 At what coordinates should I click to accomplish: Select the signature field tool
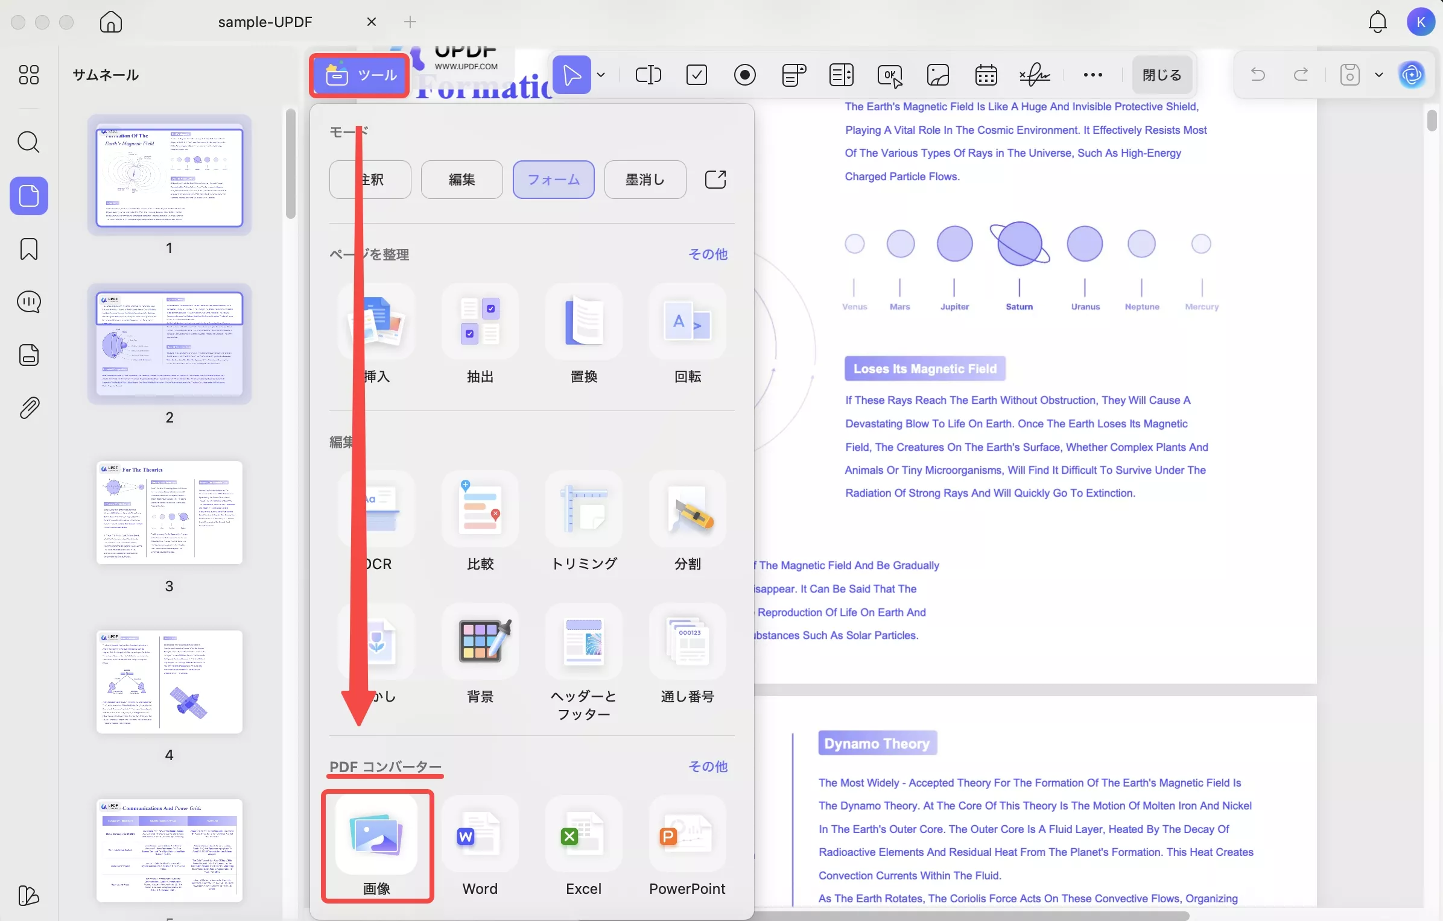(1035, 75)
